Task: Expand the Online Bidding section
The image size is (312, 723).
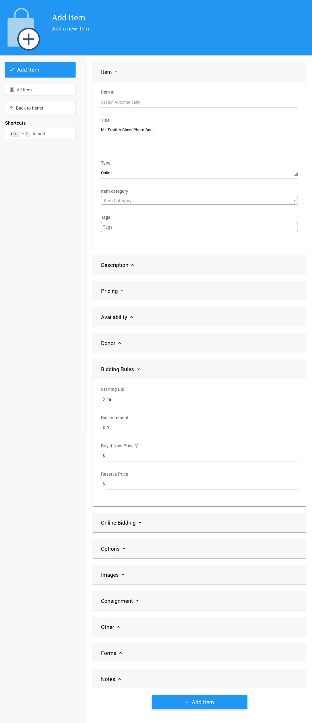Action: point(121,523)
